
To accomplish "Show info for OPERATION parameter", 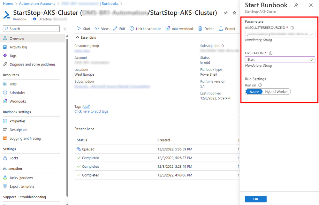I will [x=270, y=53].
